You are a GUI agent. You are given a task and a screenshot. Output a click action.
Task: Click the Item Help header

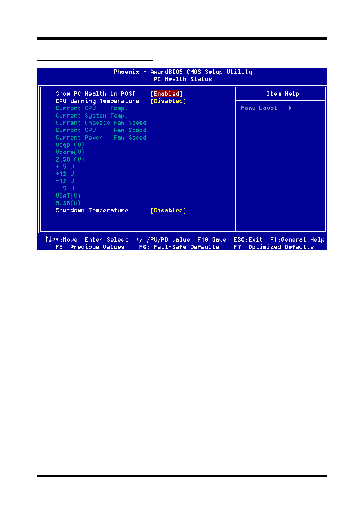pos(283,93)
